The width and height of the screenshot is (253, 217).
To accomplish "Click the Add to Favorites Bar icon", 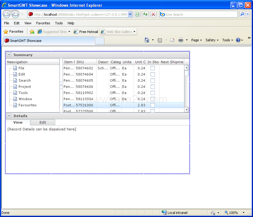I will click(32, 32).
